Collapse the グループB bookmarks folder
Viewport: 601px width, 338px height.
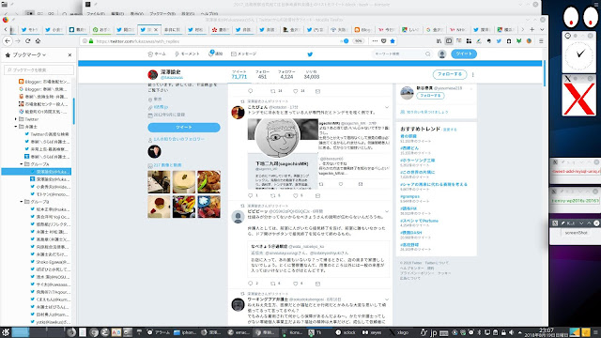(22, 202)
